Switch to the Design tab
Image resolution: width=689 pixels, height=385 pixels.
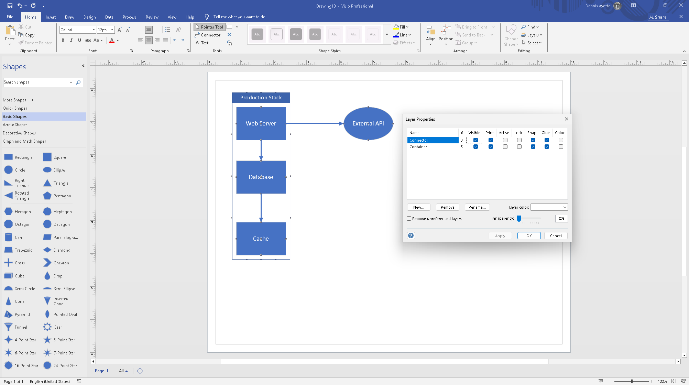89,17
